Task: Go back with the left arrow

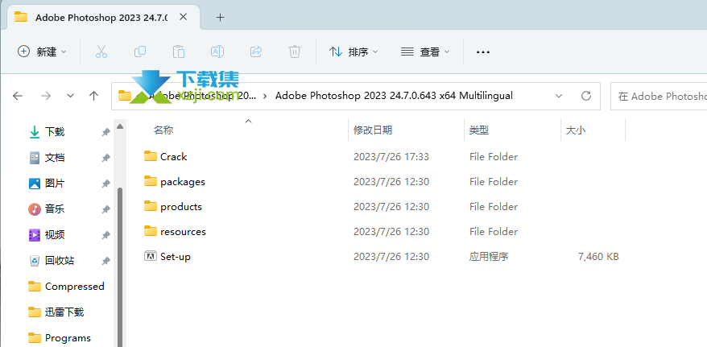Action: point(18,96)
